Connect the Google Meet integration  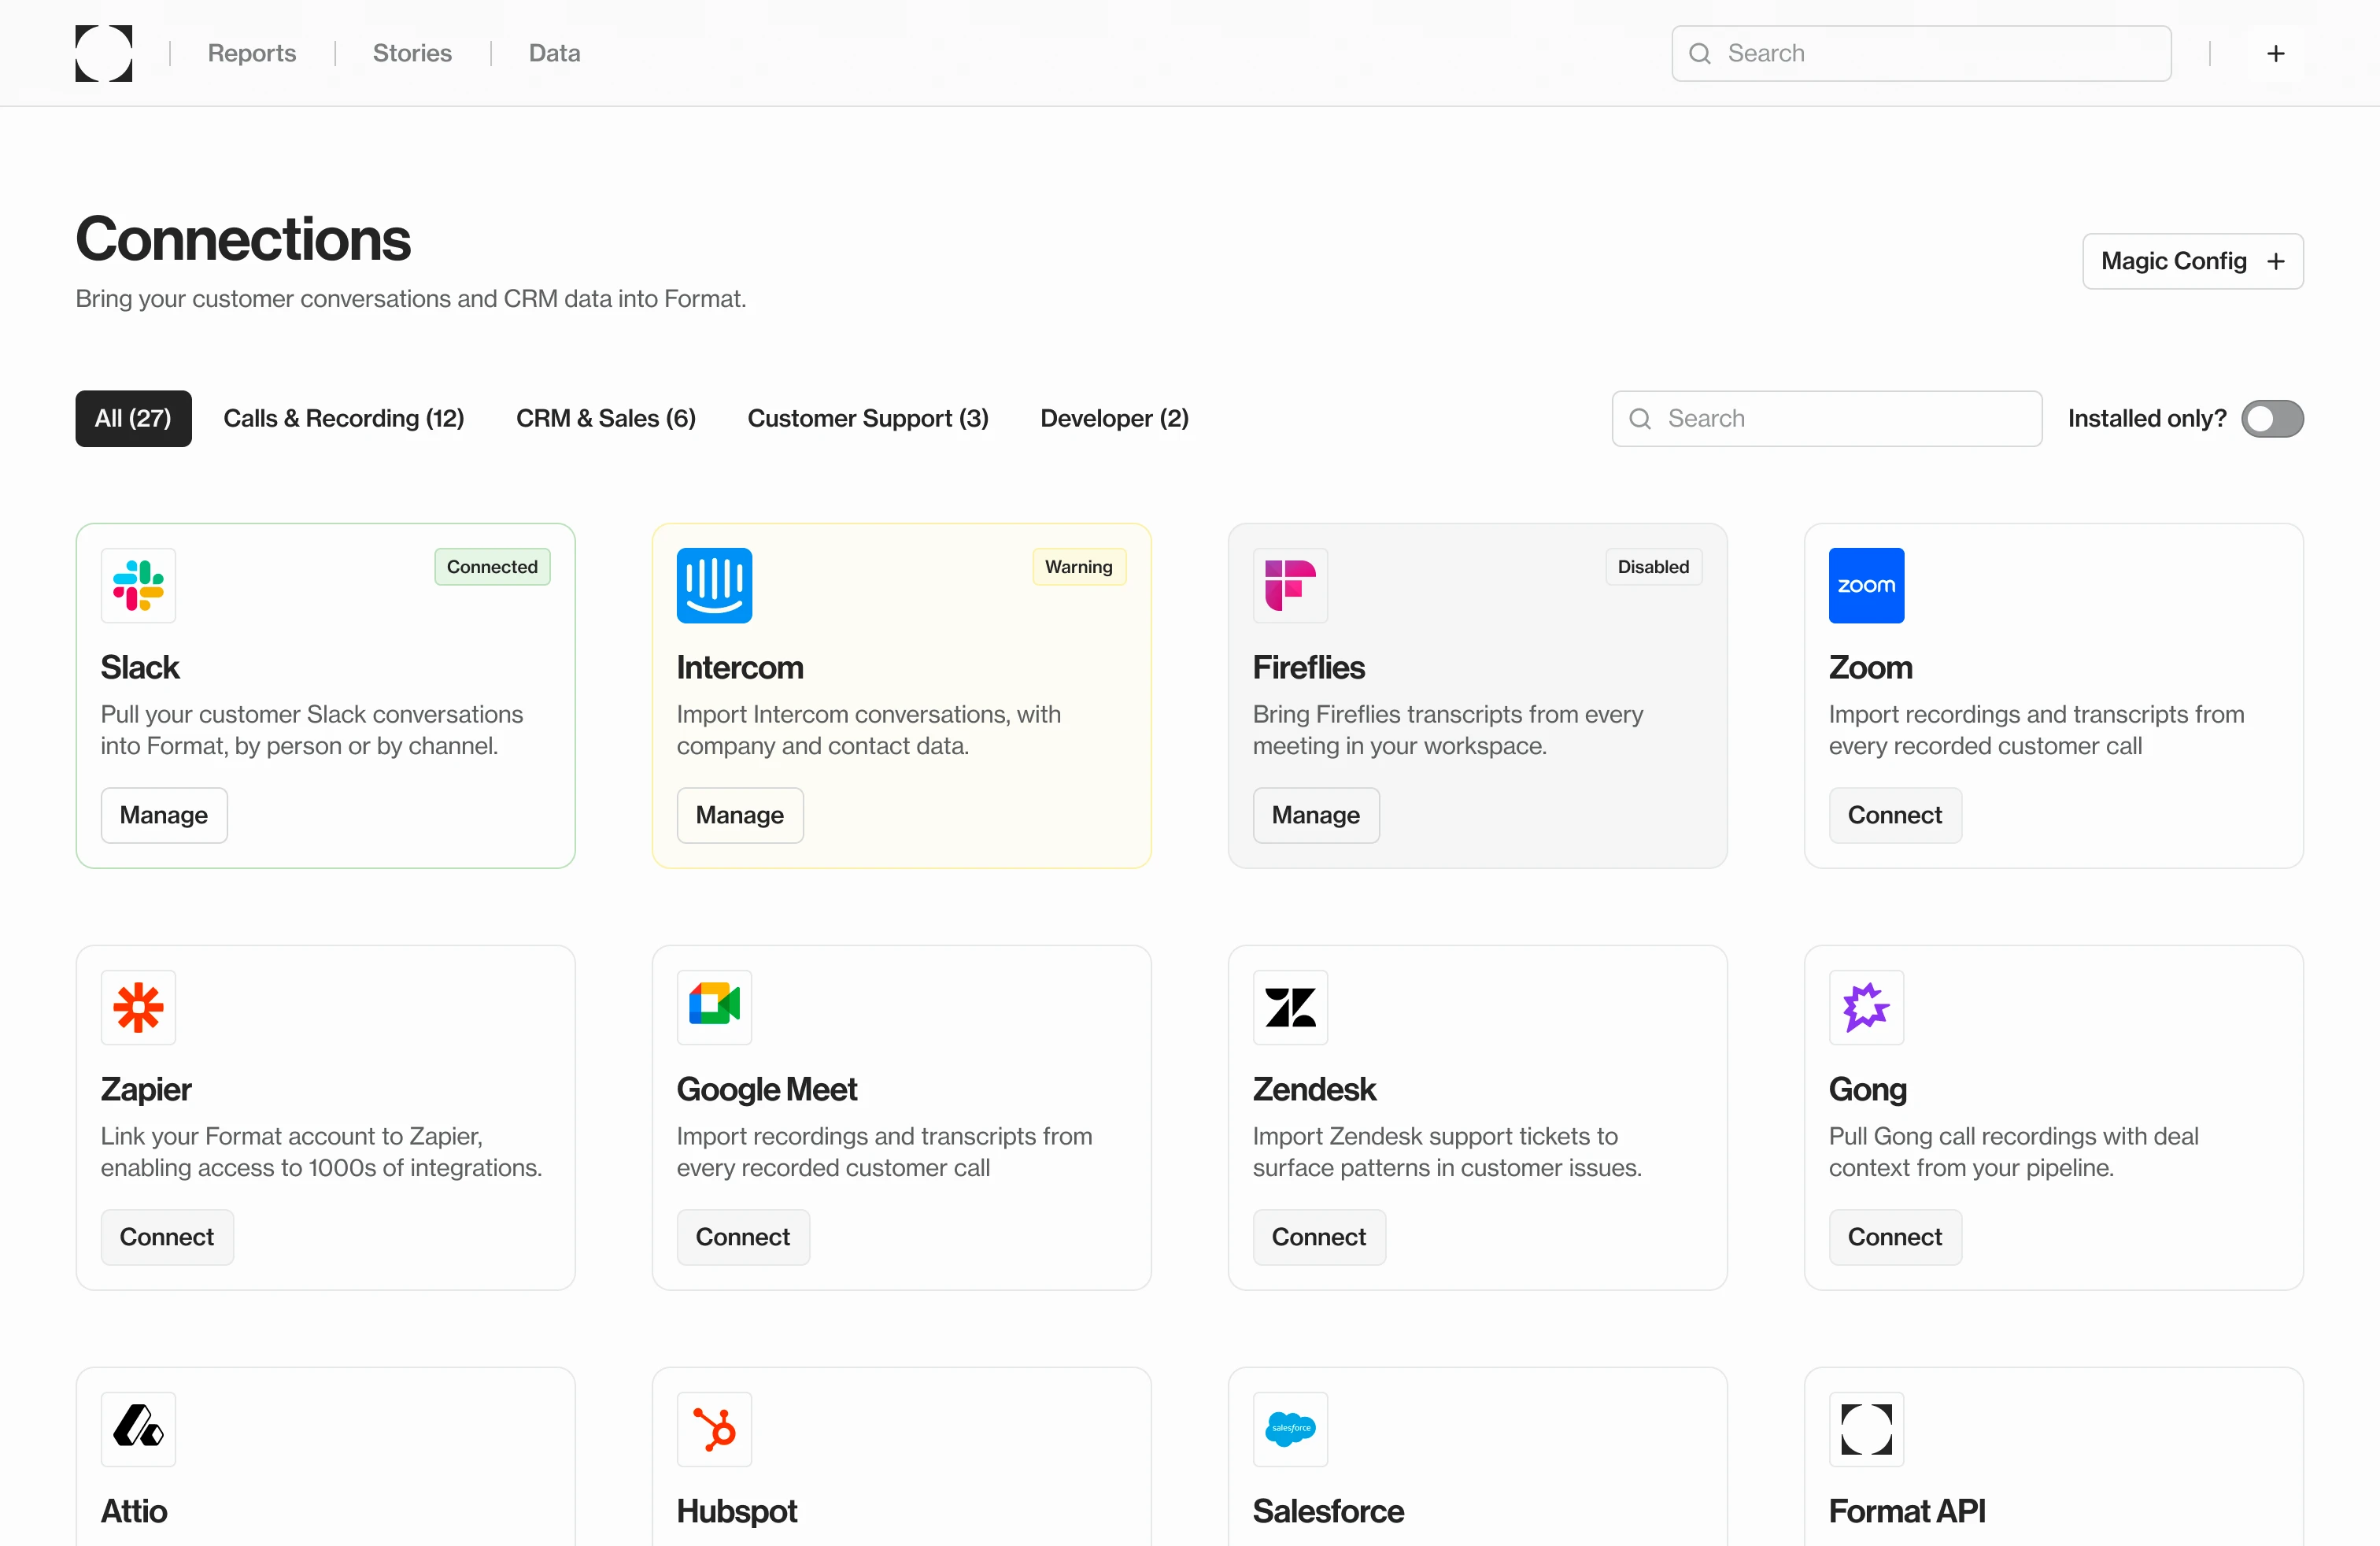743,1237
